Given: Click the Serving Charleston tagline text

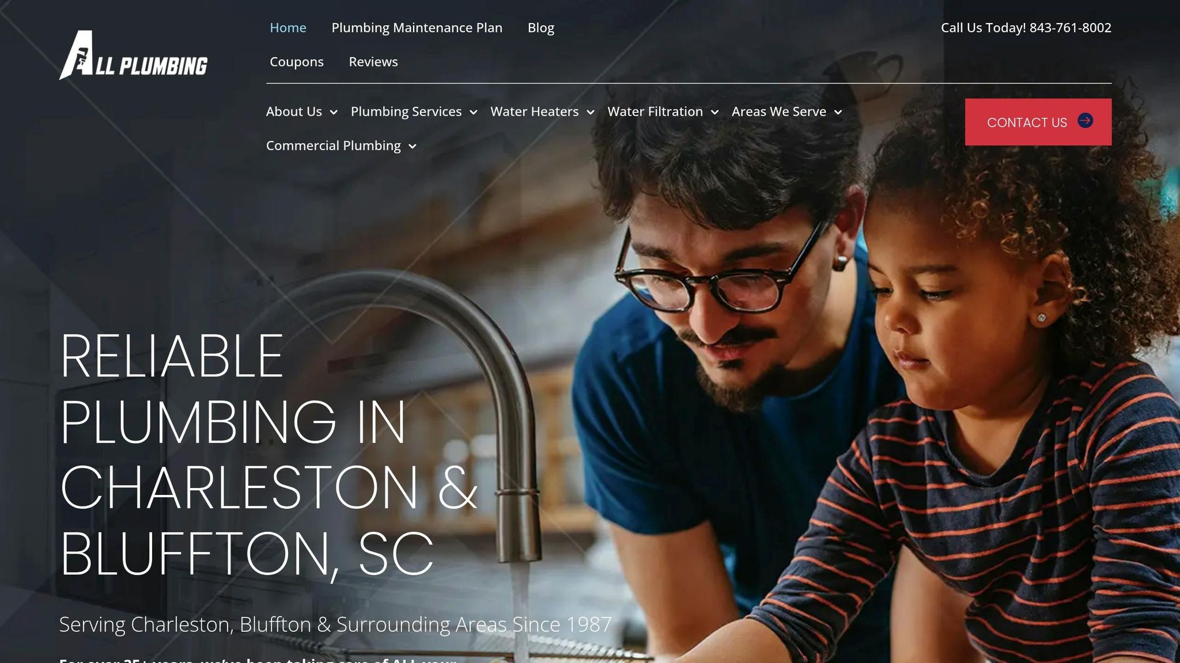Looking at the screenshot, I should (335, 624).
